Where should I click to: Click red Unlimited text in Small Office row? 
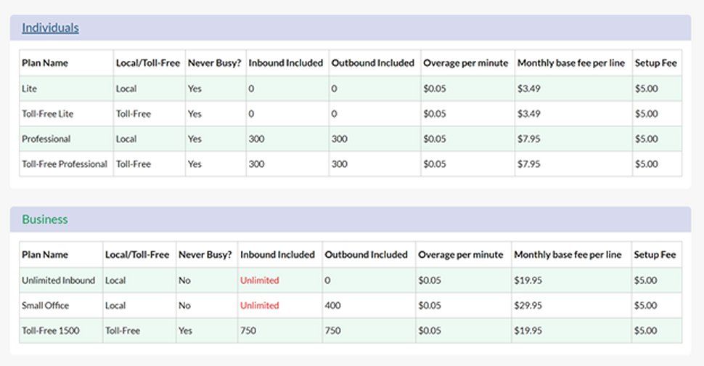(259, 306)
